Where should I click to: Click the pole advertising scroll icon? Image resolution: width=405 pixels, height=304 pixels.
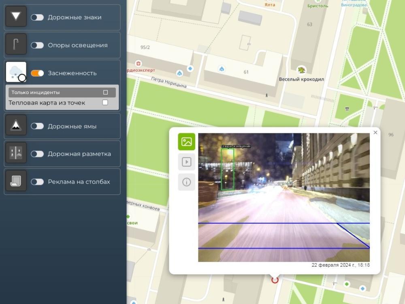(x=16, y=181)
